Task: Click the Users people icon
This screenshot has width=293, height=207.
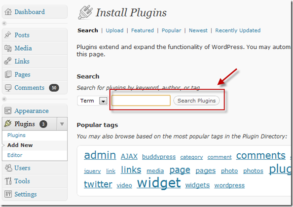Action: click(8, 168)
